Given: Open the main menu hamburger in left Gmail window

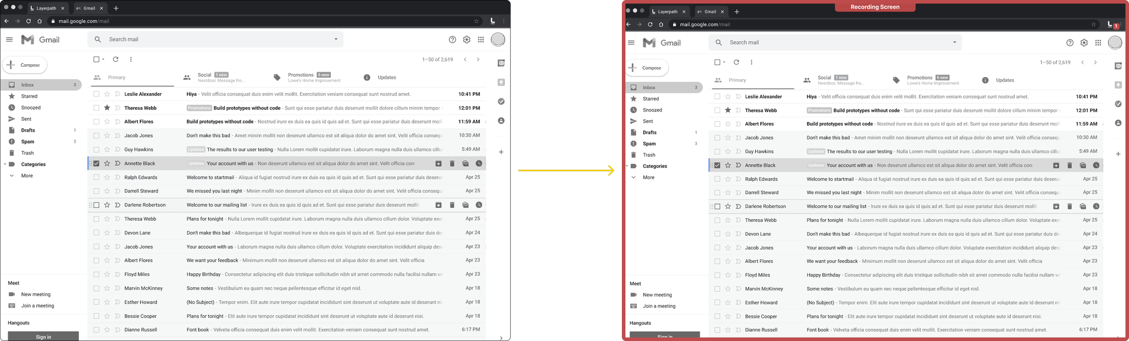Looking at the screenshot, I should click(9, 40).
